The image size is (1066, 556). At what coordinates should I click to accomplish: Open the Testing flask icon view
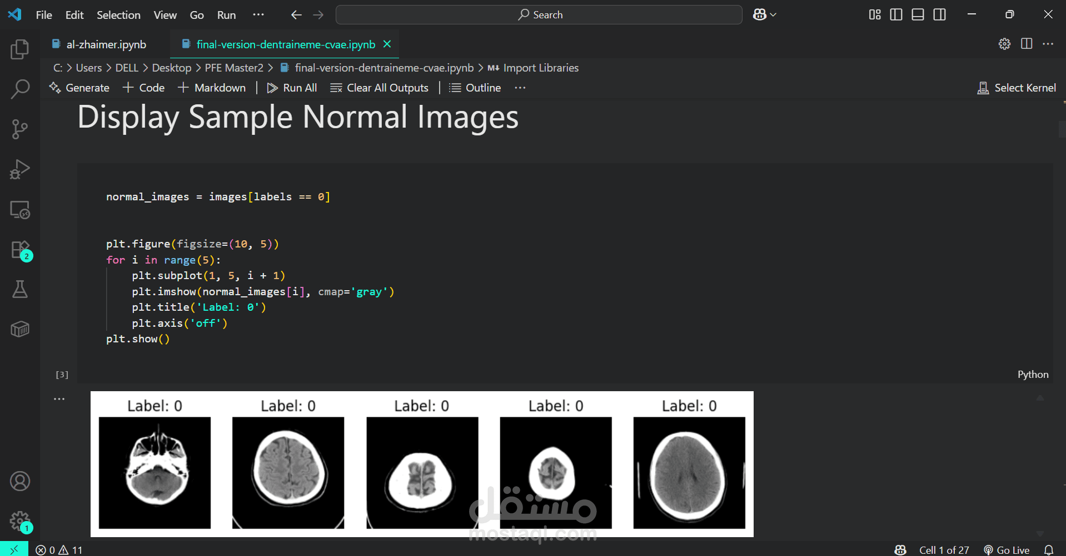pos(20,289)
